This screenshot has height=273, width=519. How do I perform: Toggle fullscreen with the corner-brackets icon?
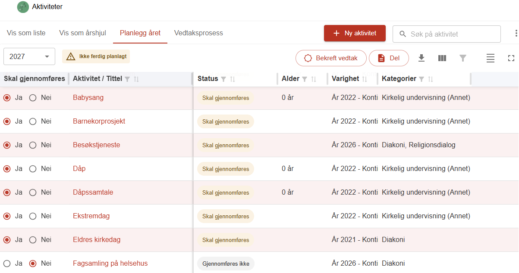click(x=511, y=58)
